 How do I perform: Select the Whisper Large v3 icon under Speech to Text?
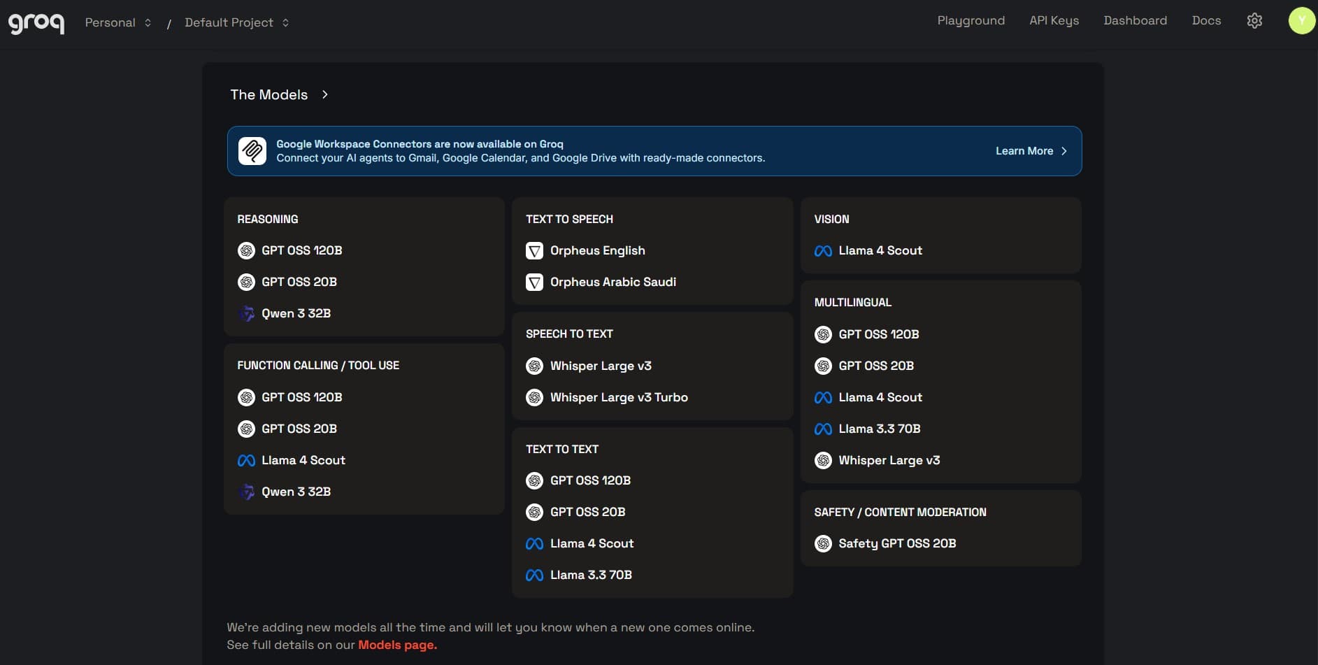(x=534, y=366)
